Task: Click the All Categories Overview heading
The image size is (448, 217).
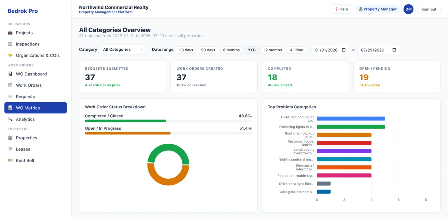Action: coord(115,30)
